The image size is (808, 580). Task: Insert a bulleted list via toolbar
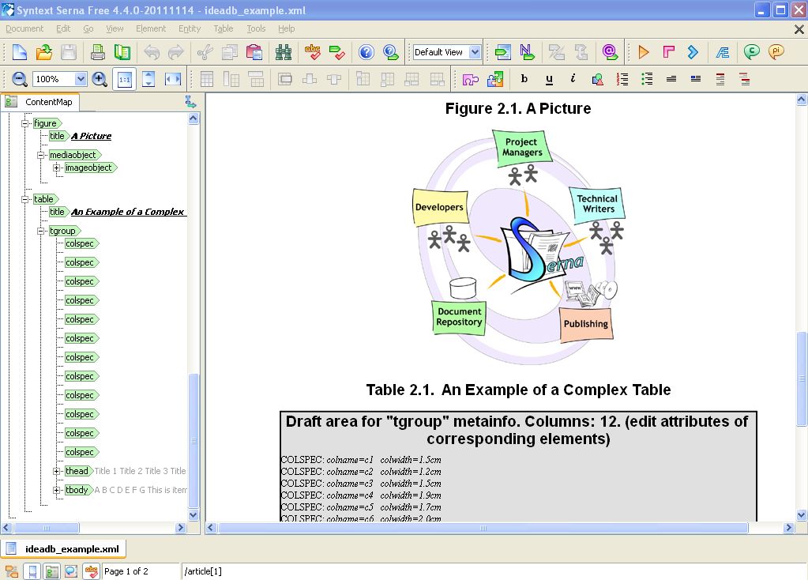click(x=647, y=79)
